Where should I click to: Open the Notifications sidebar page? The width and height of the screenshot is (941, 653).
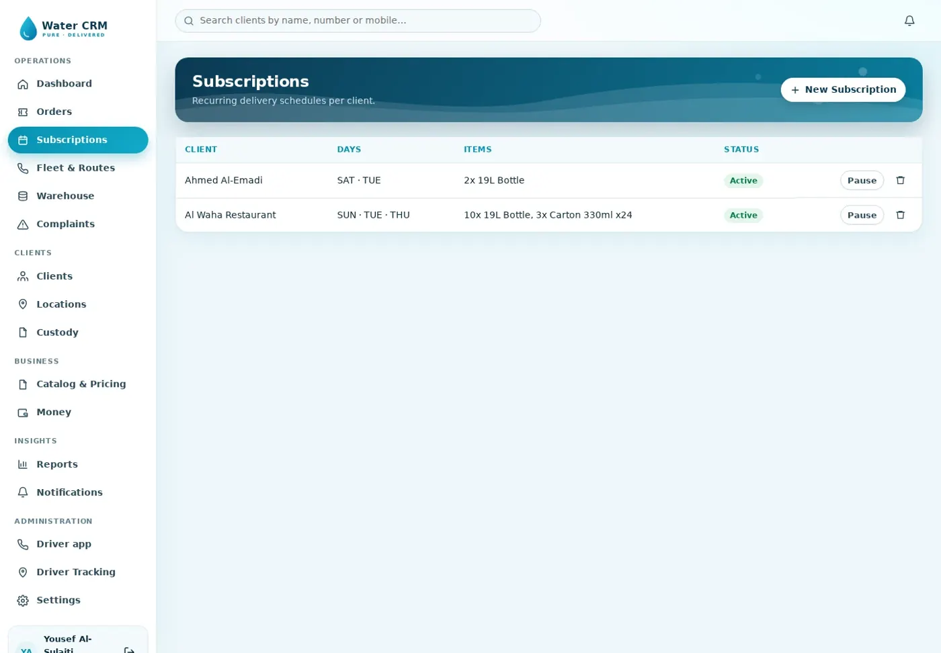pyautogui.click(x=78, y=492)
